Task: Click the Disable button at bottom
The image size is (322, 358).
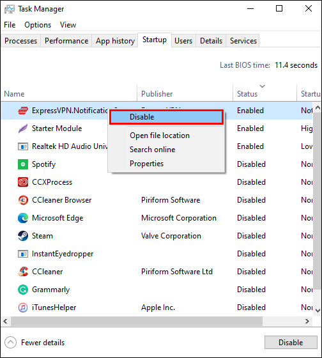Action: [x=291, y=343]
